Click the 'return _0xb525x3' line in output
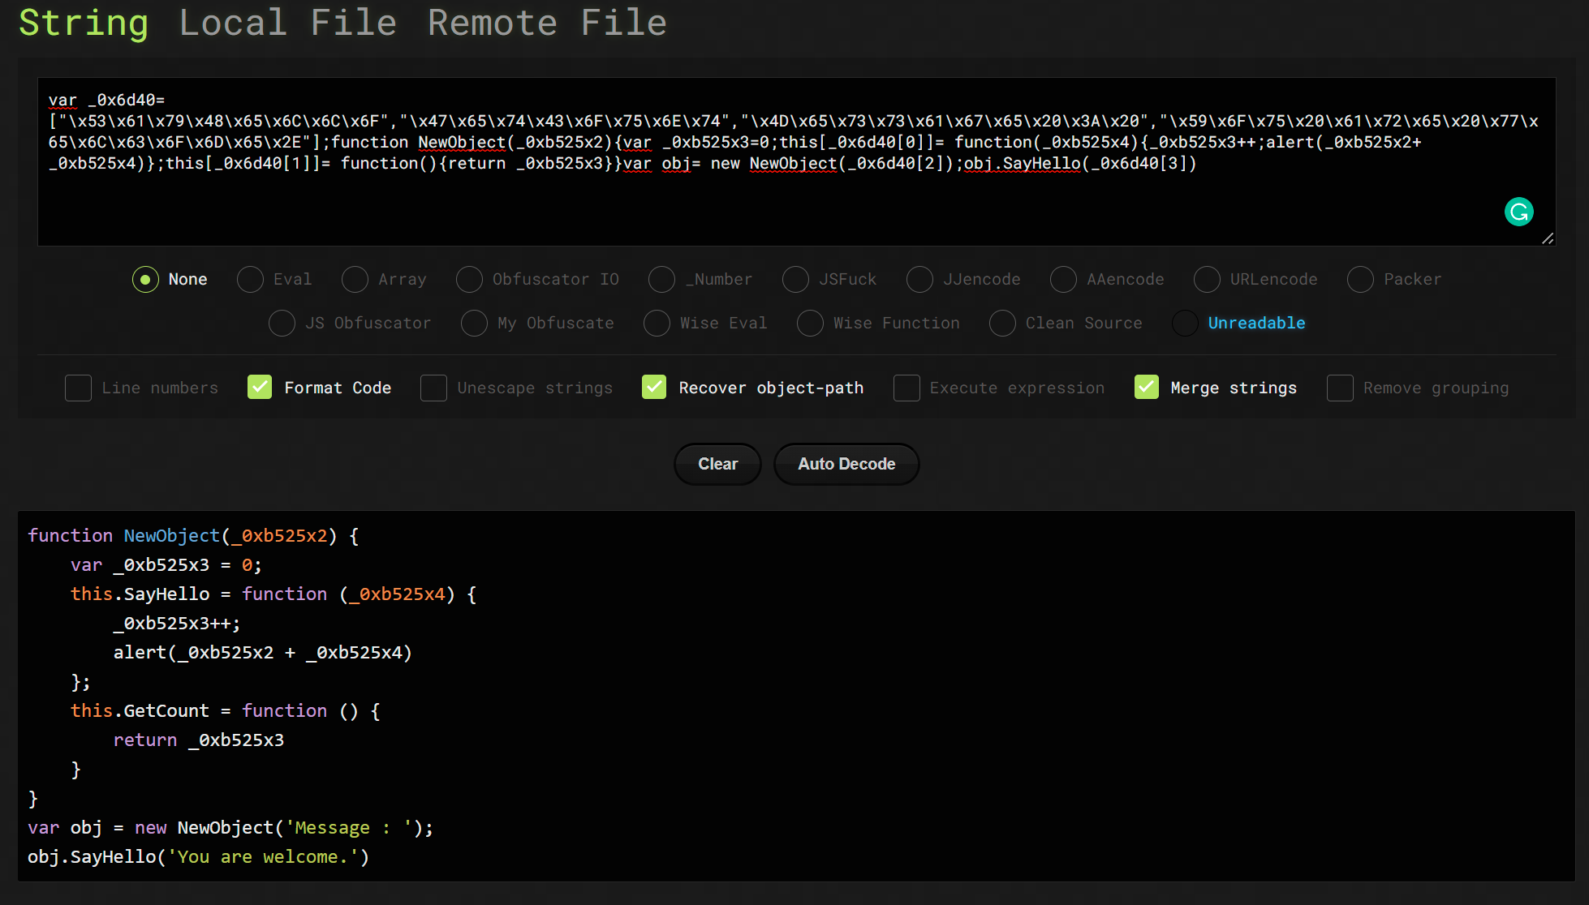1589x905 pixels. 198,740
